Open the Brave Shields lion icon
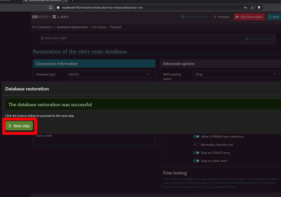 (259, 8)
